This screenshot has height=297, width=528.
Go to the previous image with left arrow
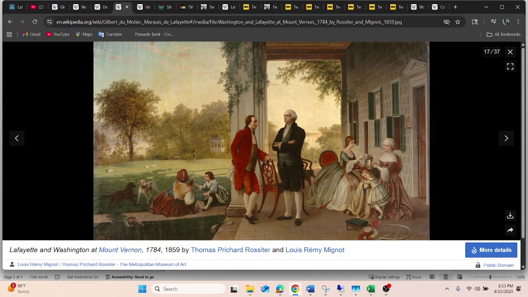(17, 138)
